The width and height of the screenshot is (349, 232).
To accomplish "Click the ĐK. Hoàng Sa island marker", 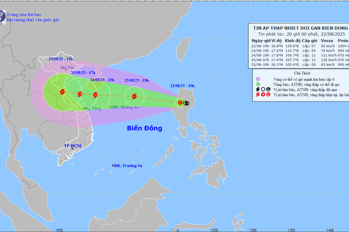I will [x=111, y=107].
